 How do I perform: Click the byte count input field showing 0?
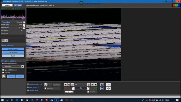(49, 85)
